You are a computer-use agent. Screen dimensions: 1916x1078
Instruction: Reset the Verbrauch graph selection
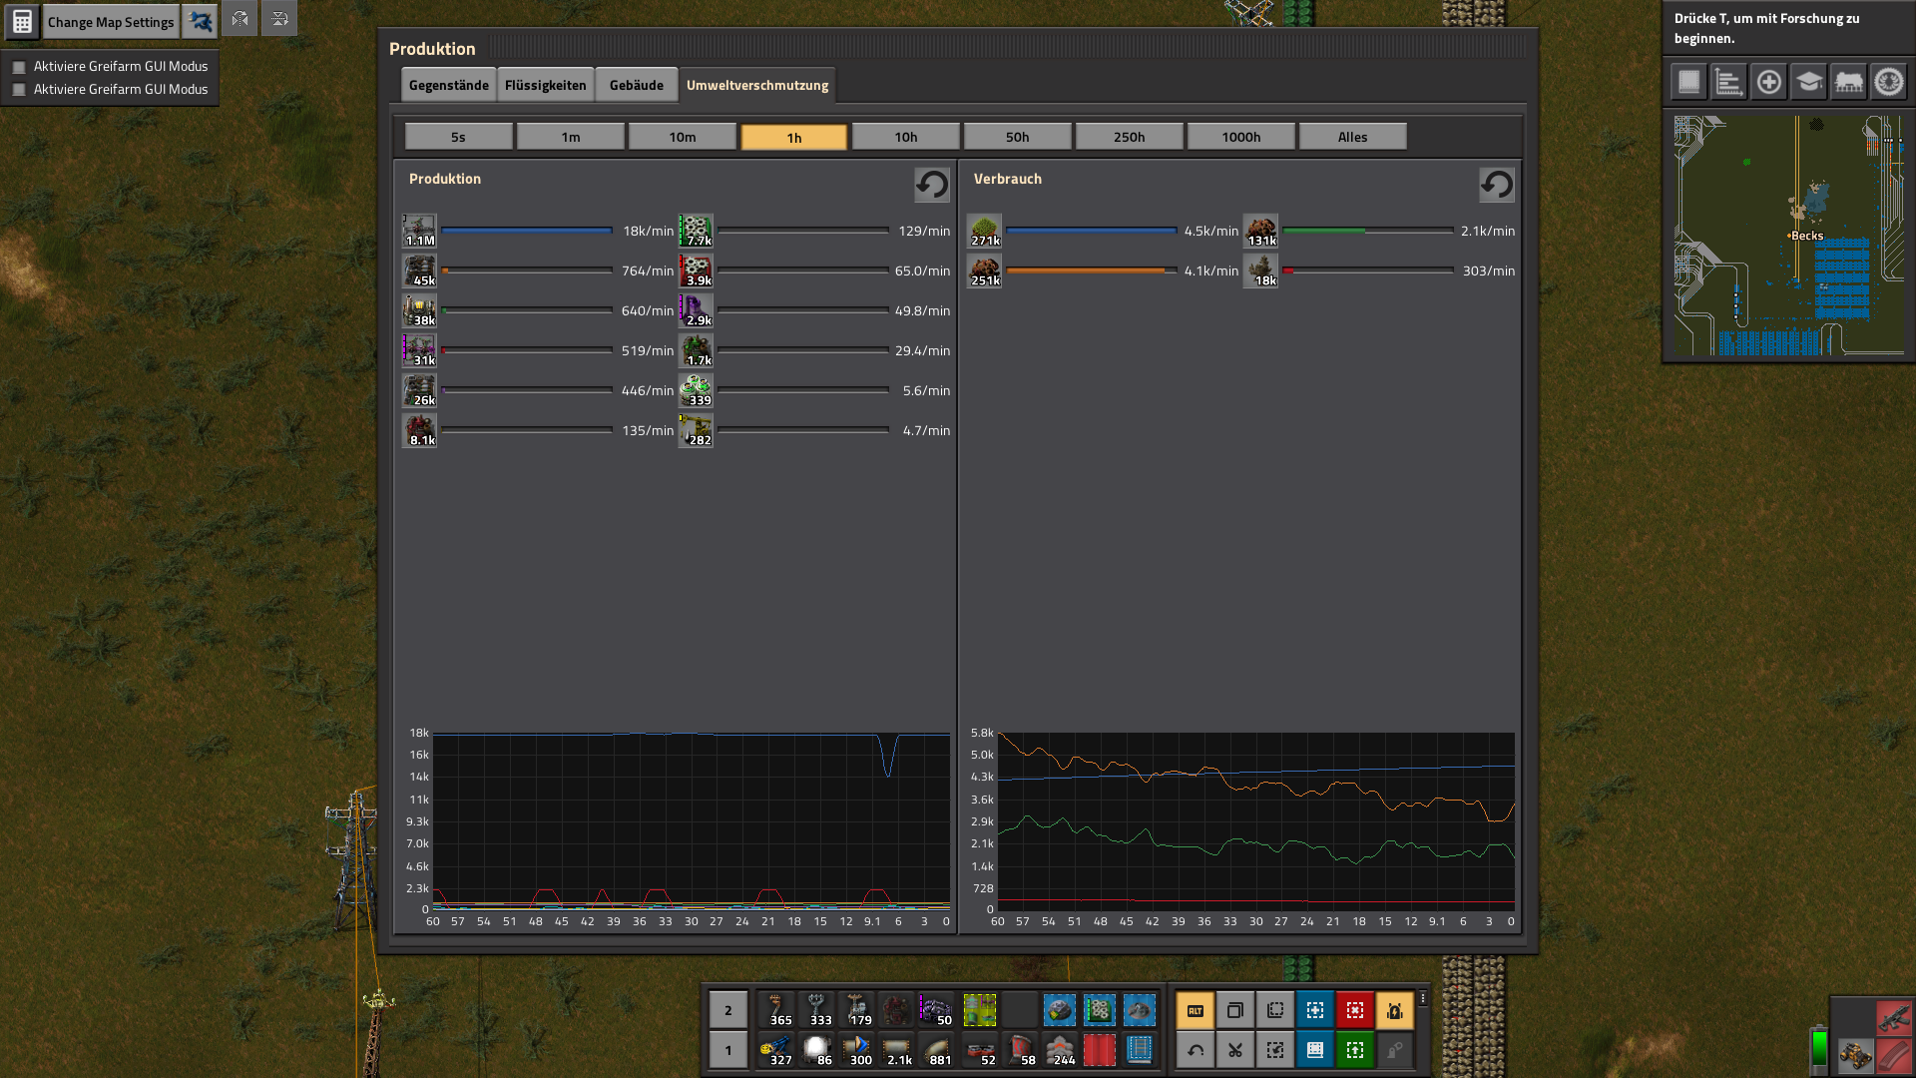(1497, 185)
